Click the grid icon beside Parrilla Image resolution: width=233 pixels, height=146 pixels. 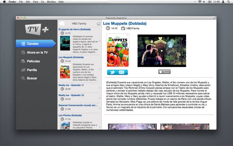[23, 70]
